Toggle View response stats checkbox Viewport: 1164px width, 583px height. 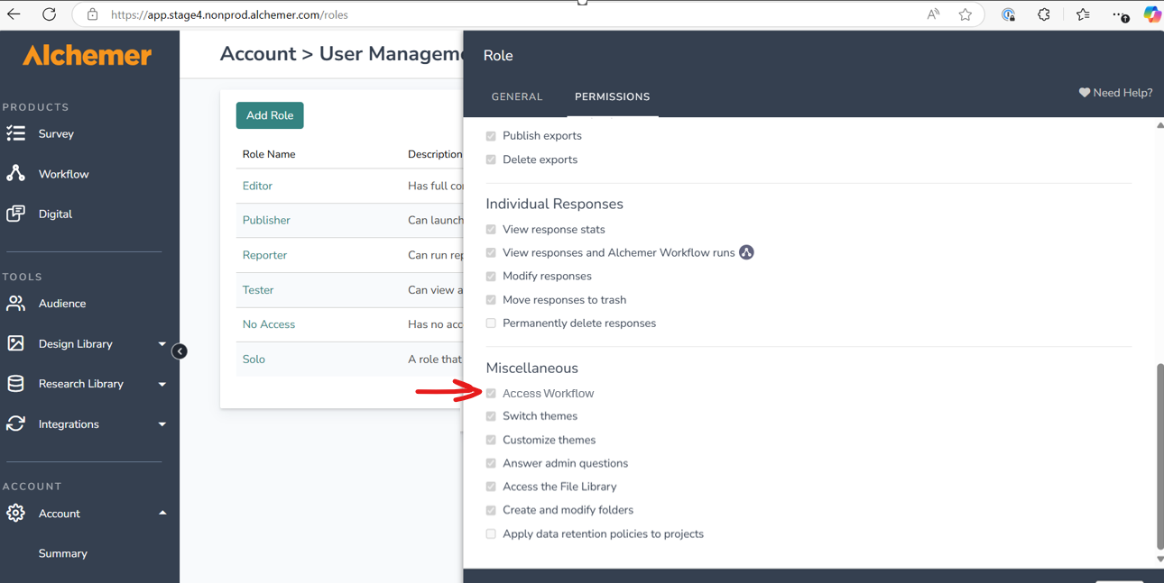click(x=491, y=230)
